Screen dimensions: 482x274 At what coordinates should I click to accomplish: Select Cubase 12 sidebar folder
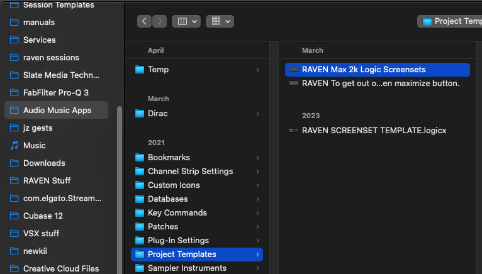click(x=56, y=216)
